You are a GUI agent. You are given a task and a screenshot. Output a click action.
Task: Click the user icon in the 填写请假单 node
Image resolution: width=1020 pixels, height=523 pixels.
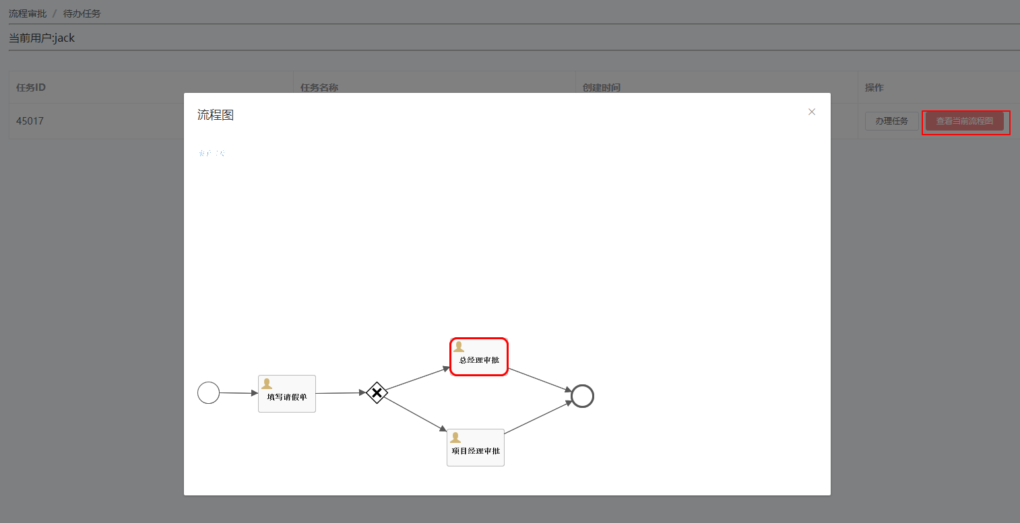[x=267, y=384]
